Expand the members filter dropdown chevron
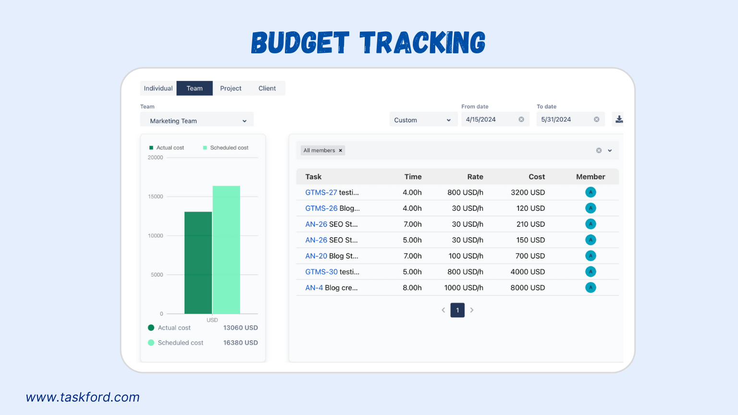Viewport: 738px width, 415px height. point(610,150)
